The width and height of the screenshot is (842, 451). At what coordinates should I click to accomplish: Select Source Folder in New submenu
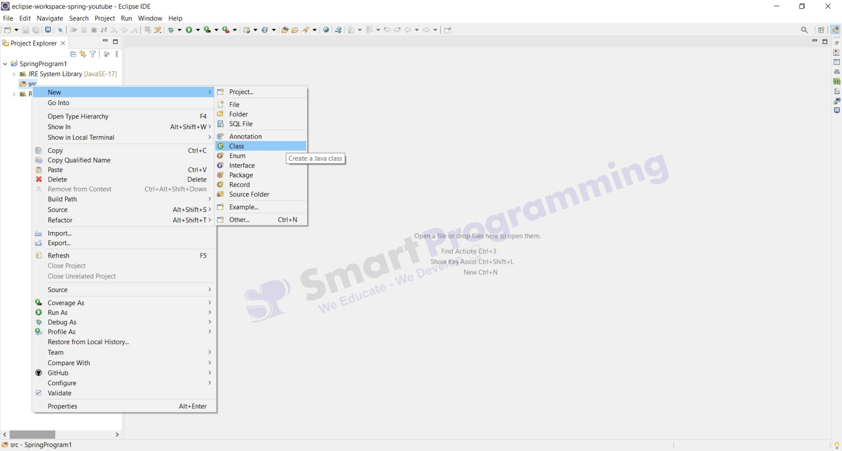261,194
